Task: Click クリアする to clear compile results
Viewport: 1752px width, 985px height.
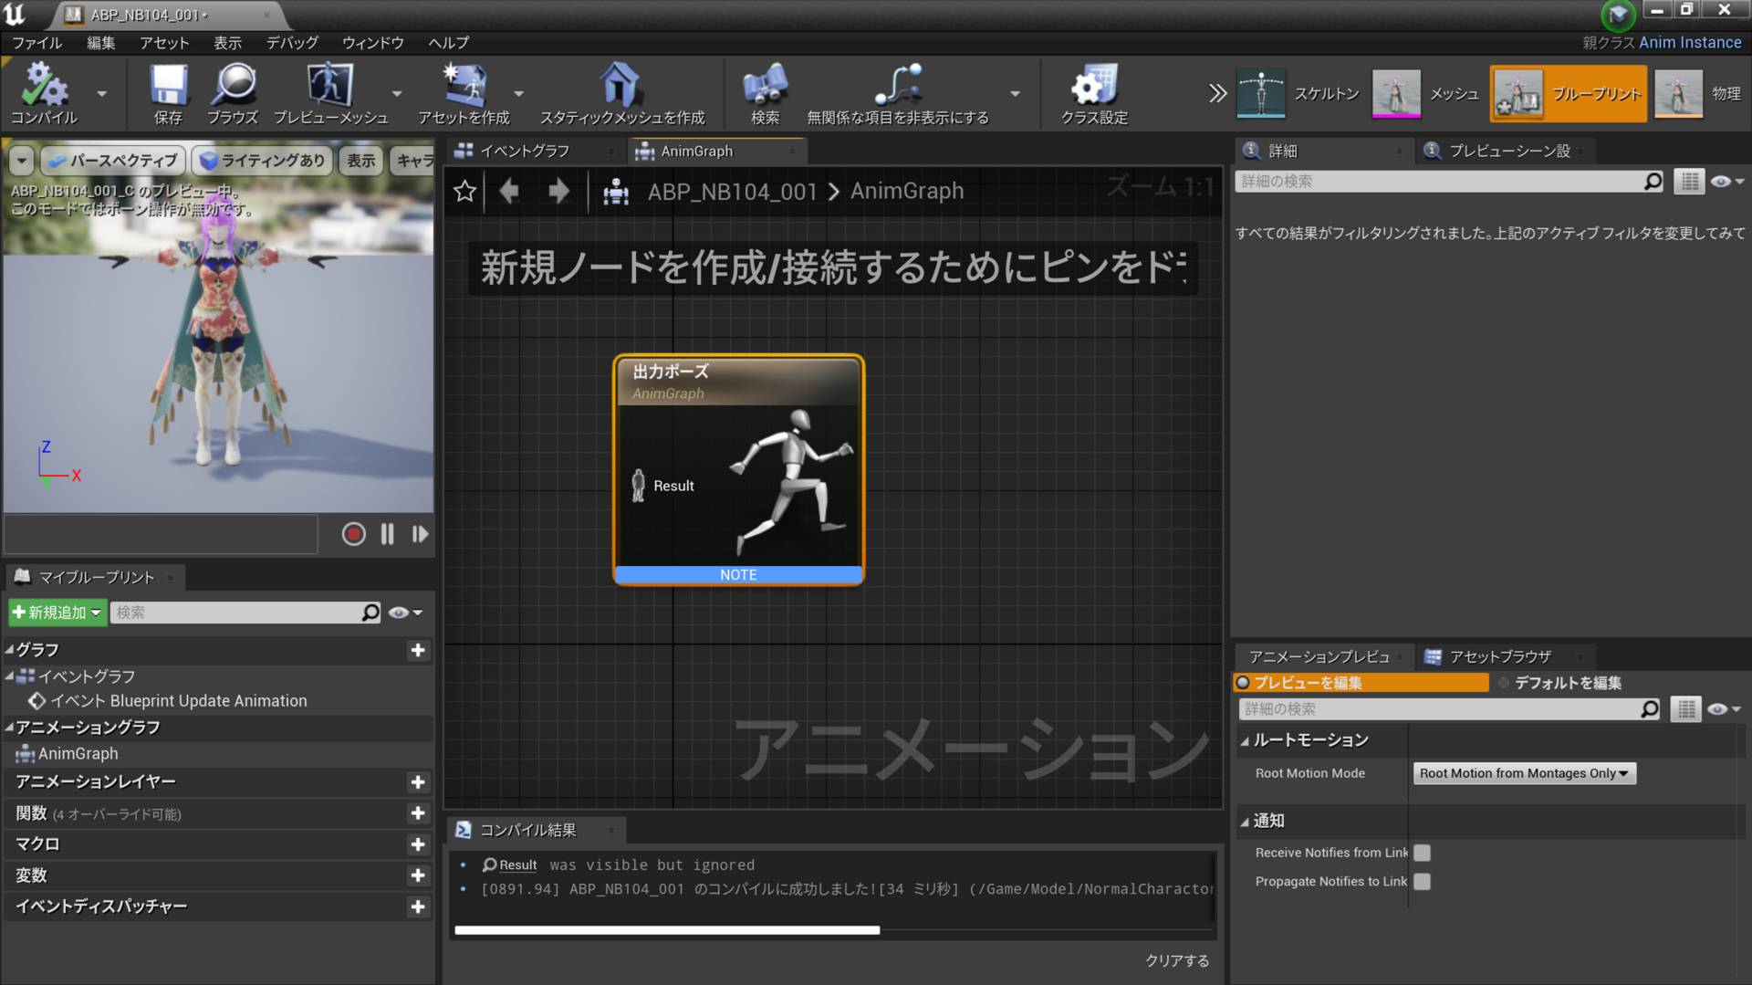Action: (1177, 960)
